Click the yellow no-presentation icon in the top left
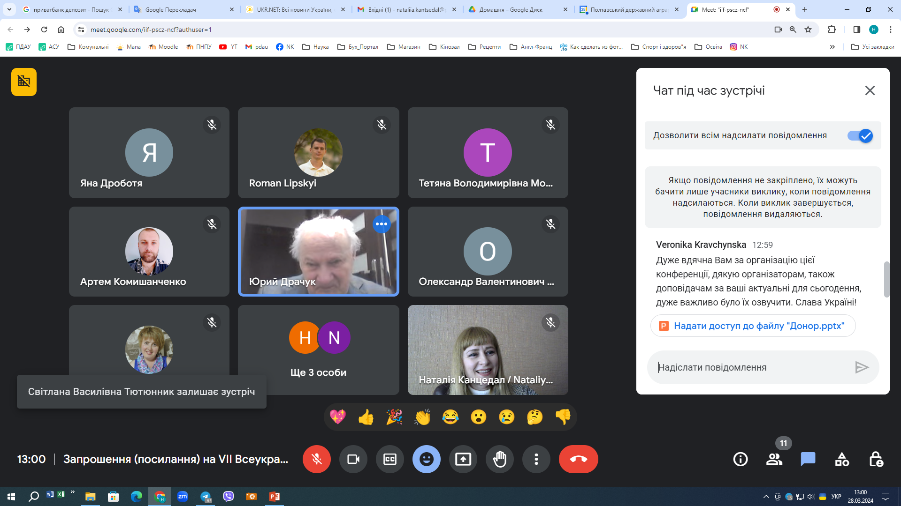The width and height of the screenshot is (901, 506). pos(24,82)
